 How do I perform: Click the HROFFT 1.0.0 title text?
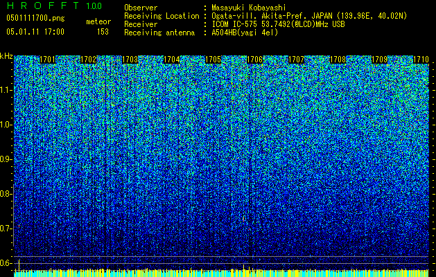pos(54,6)
